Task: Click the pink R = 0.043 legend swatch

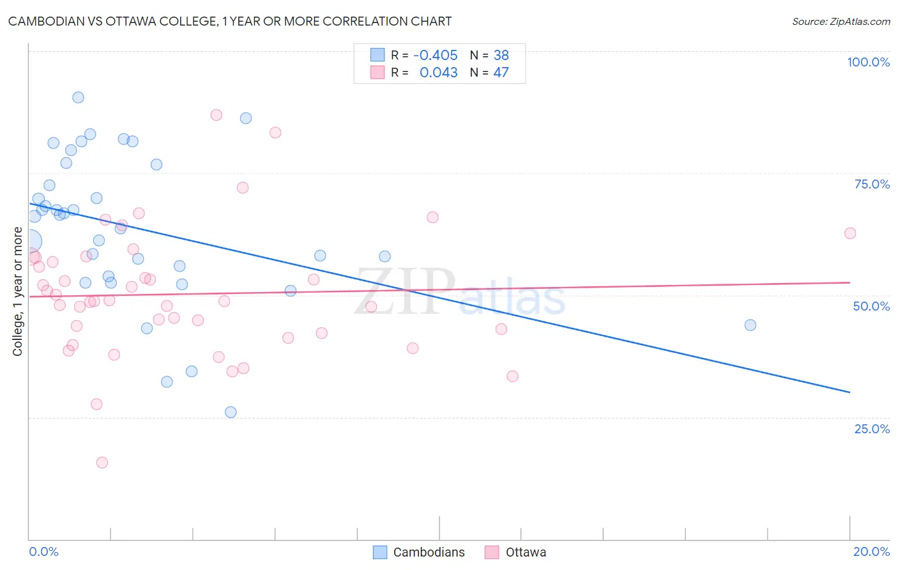Action: click(x=377, y=72)
